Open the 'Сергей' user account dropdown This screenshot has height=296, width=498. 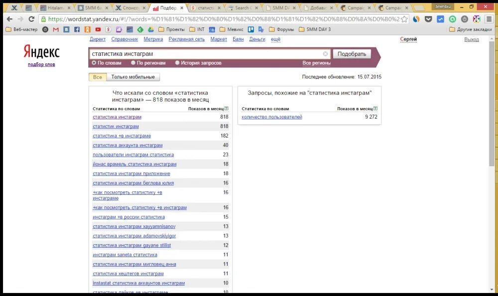click(408, 39)
